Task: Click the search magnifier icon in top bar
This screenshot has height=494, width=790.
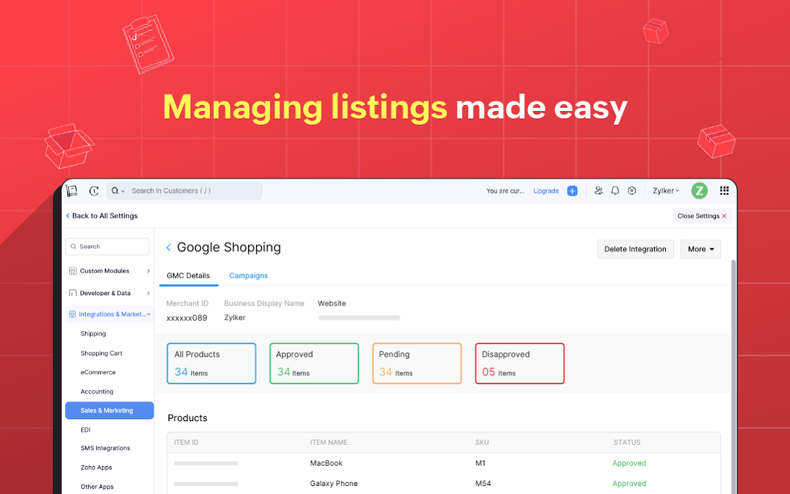Action: pos(115,191)
